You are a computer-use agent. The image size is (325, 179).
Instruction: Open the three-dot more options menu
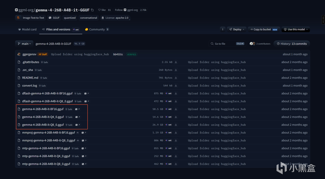(x=223, y=29)
